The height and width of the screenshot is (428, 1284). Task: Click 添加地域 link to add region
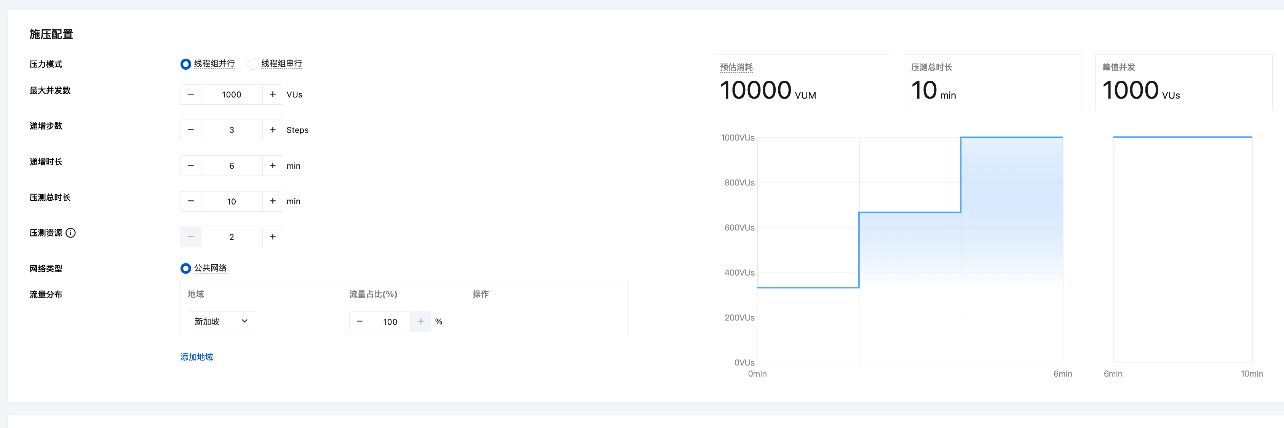click(x=196, y=357)
